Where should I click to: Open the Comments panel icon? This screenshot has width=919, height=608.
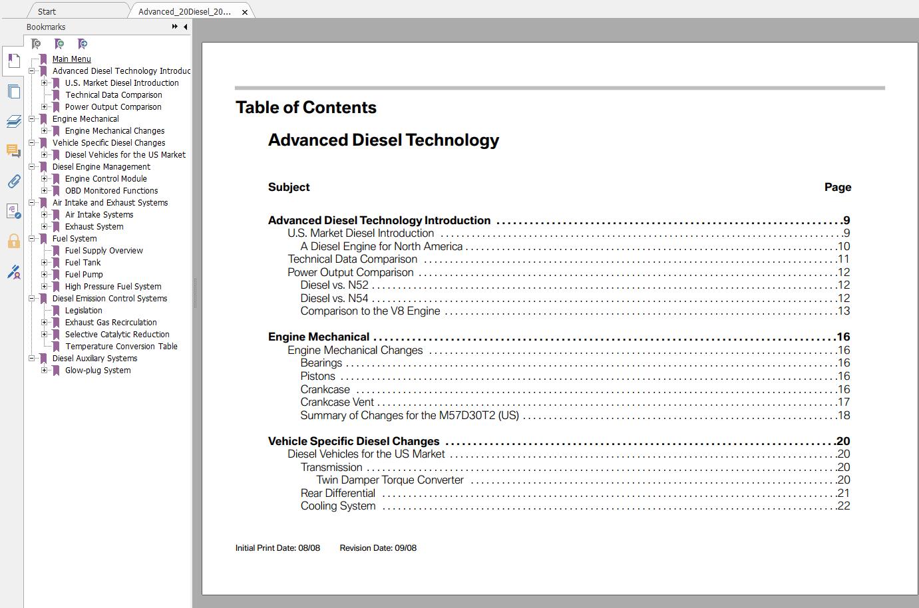coord(13,151)
